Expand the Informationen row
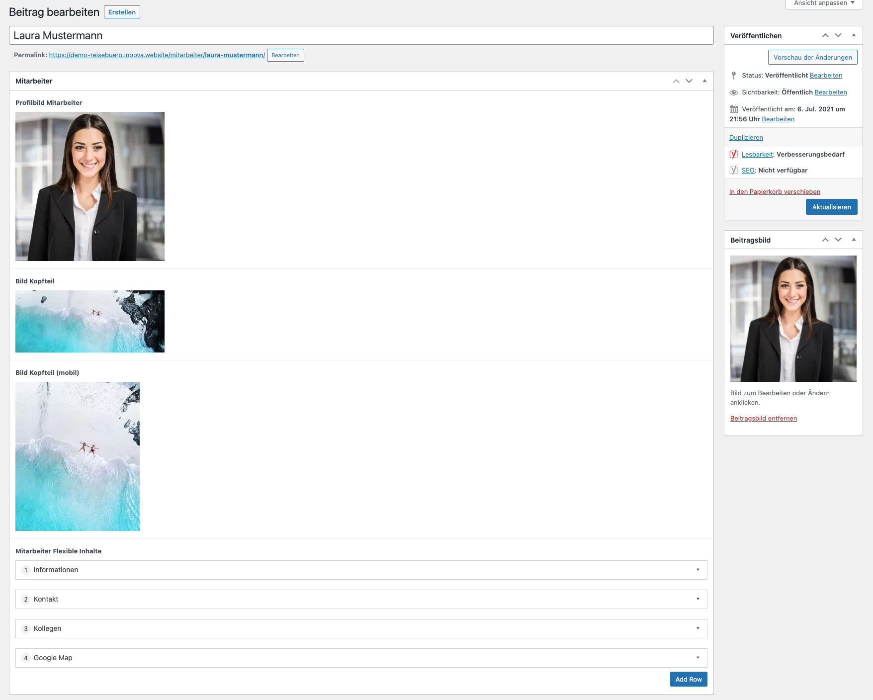The image size is (873, 700). point(698,570)
